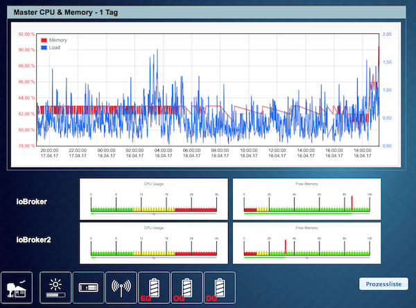Image resolution: width=416 pixels, height=308 pixels.
Task: Click the 1,00 load axis label
Action: click(387, 89)
